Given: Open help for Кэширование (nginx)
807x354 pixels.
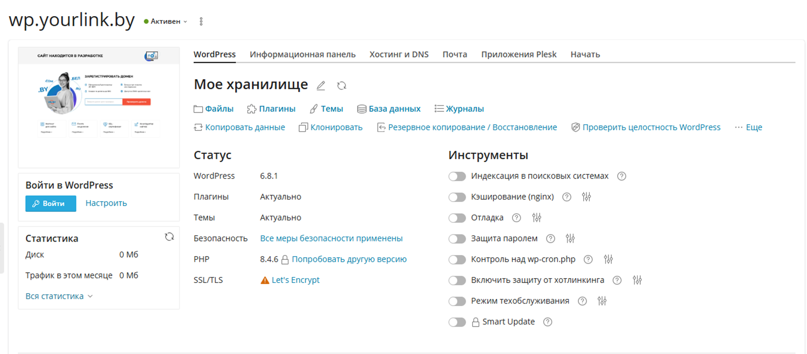Looking at the screenshot, I should [x=567, y=197].
